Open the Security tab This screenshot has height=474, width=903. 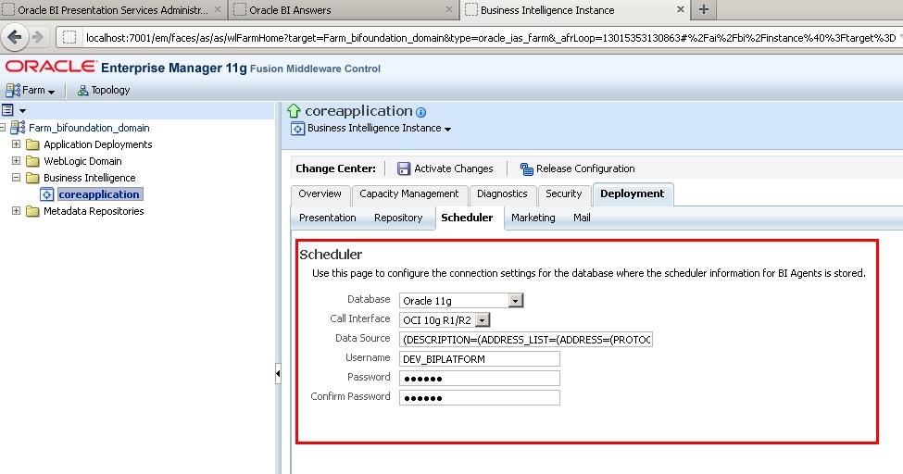tap(563, 194)
